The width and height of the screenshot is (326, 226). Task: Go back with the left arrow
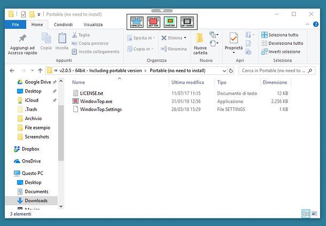coord(12,71)
